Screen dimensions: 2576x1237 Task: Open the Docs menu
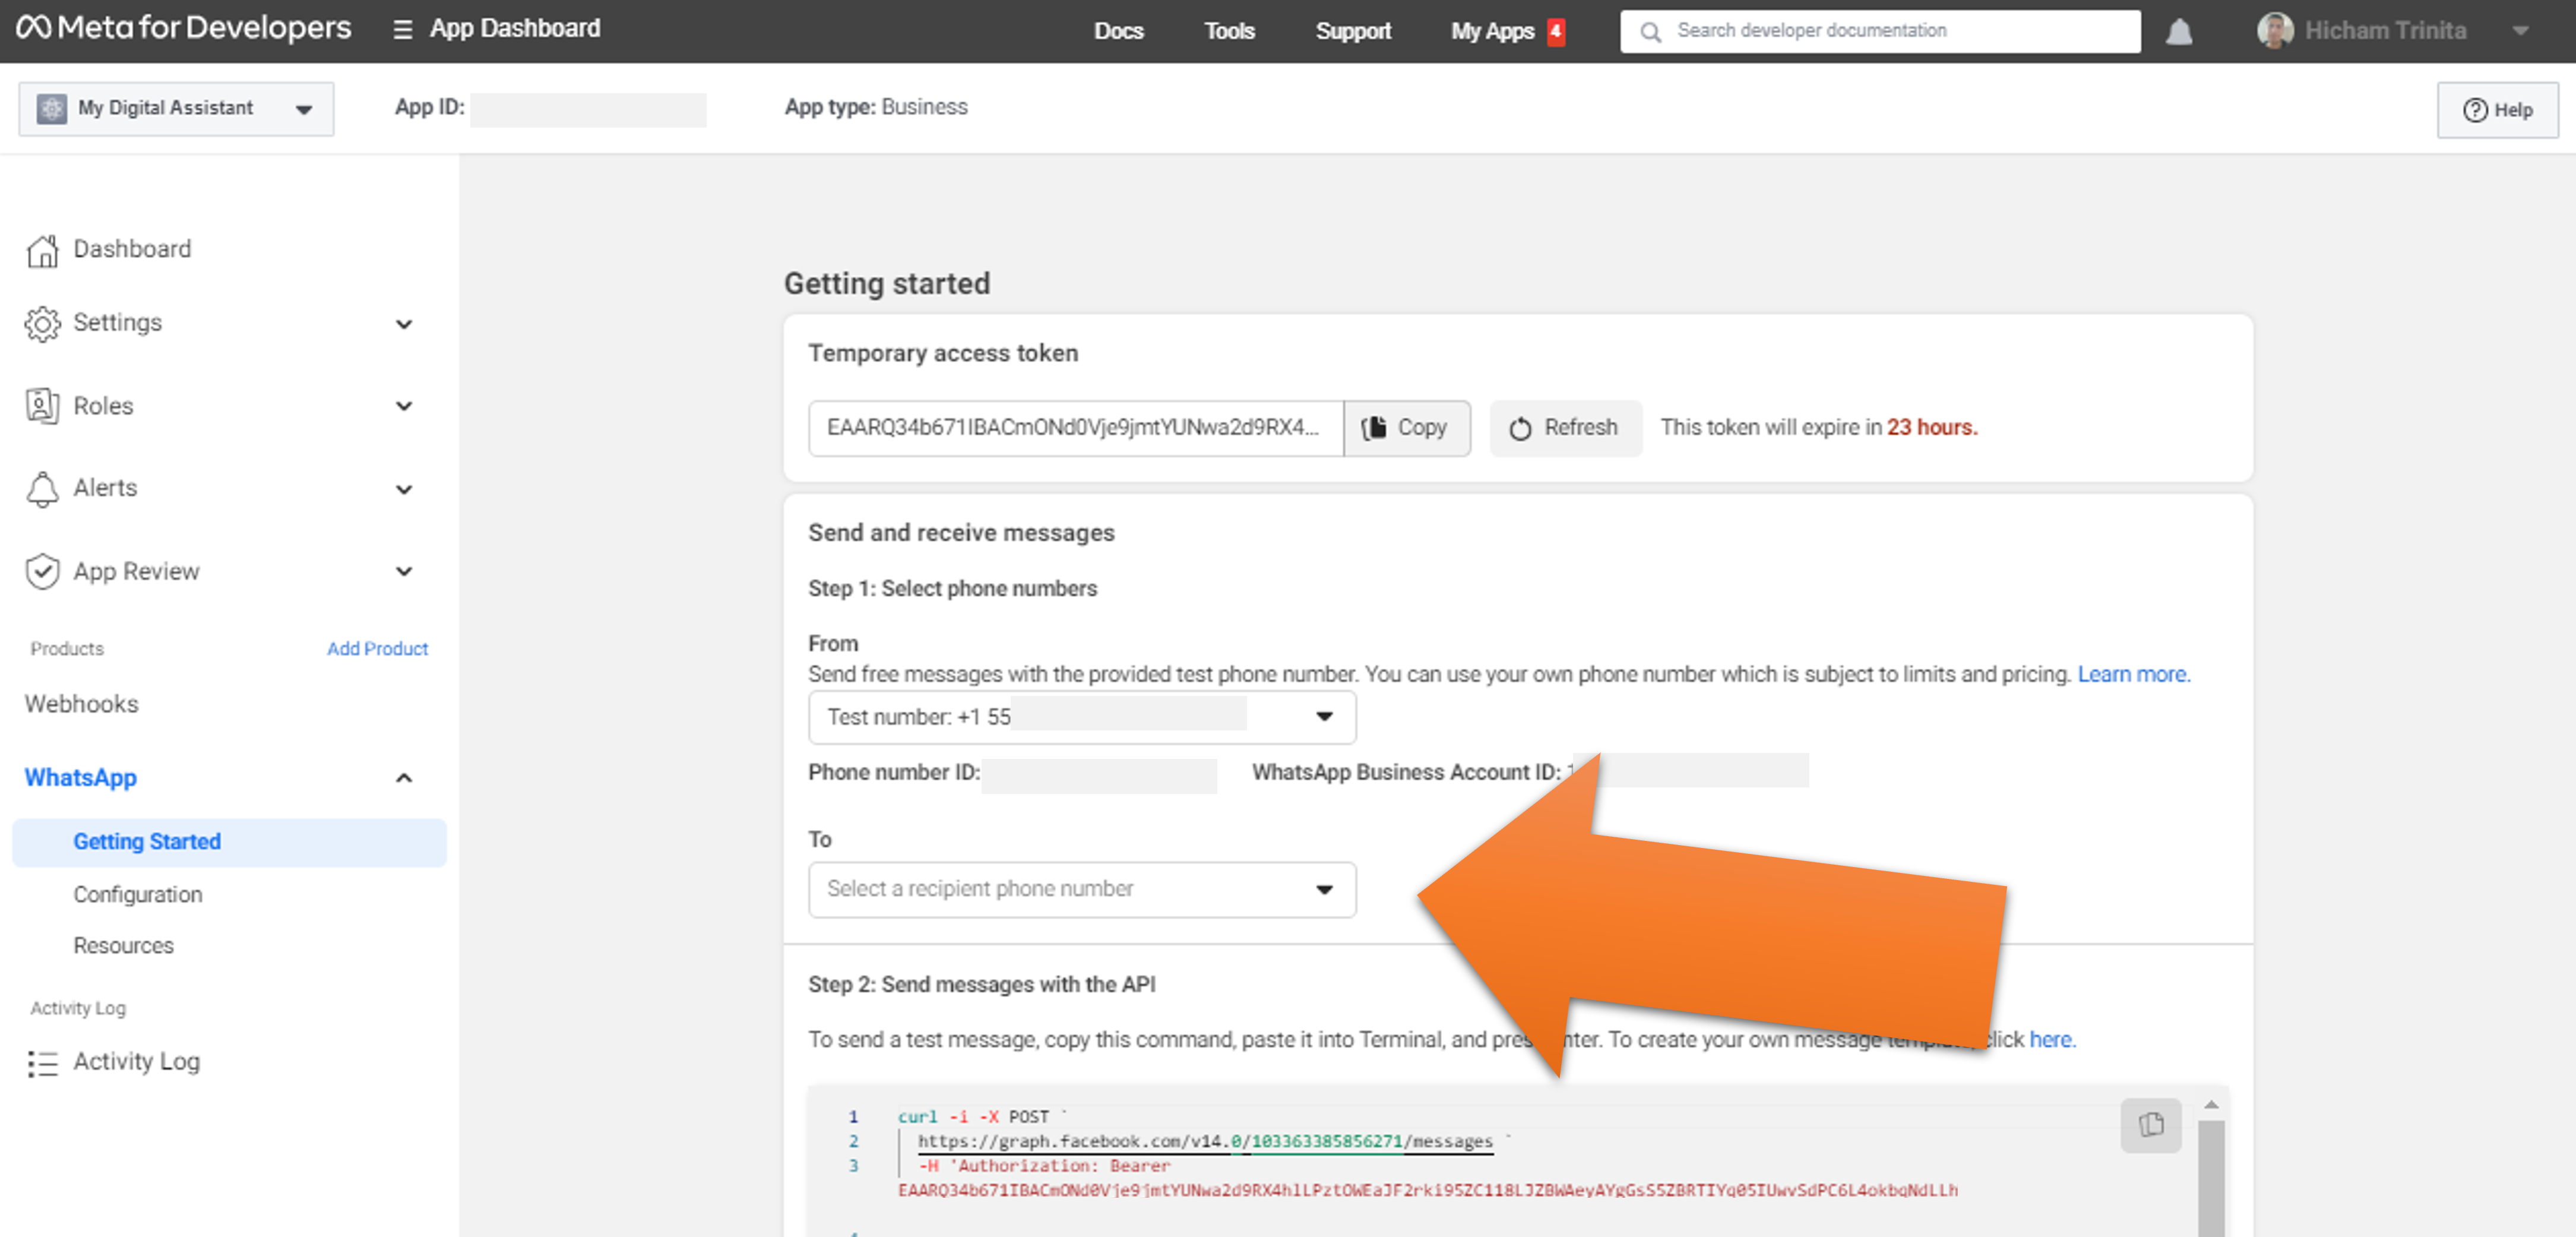click(1118, 31)
